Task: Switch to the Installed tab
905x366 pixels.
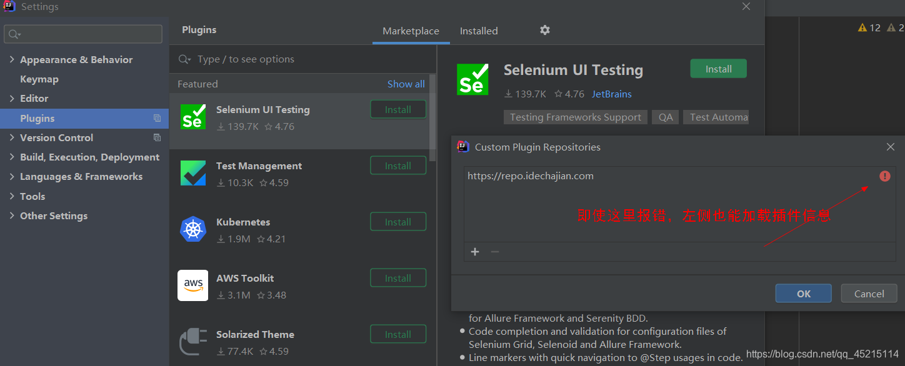Action: pos(479,31)
